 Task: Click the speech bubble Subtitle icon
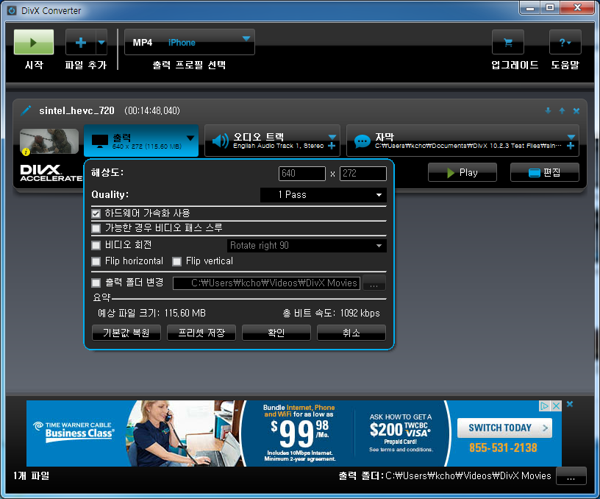click(362, 141)
